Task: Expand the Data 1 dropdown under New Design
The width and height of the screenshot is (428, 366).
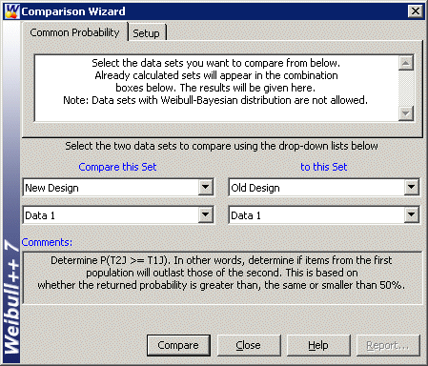Action: pyautogui.click(x=206, y=215)
